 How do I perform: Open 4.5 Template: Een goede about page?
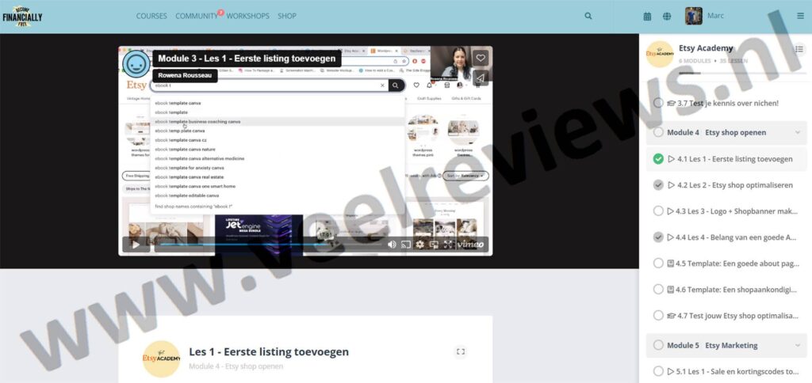(x=737, y=263)
